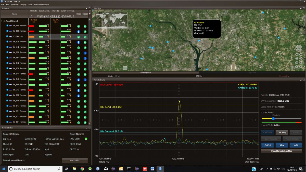
Task: Open the Display menu
Action: click(23, 5)
